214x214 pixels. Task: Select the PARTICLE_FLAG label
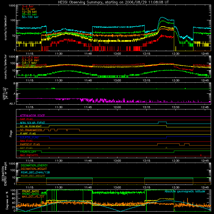[x=30, y=144]
